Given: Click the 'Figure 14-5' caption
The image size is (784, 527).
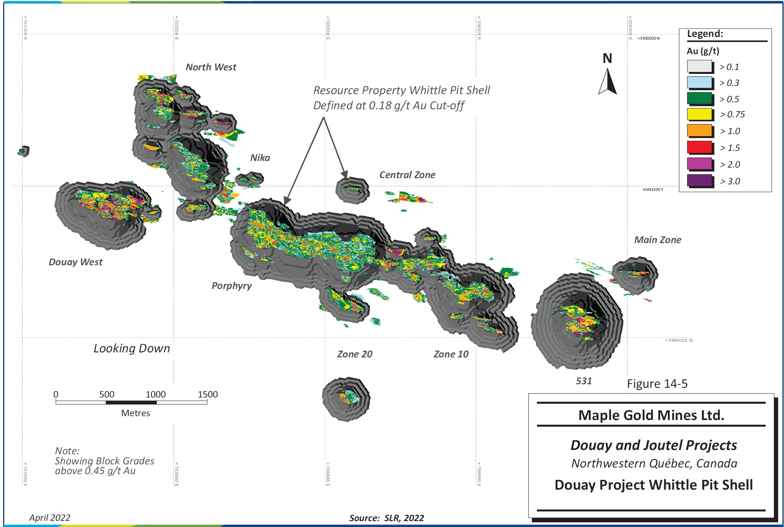Looking at the screenshot, I should click(657, 384).
